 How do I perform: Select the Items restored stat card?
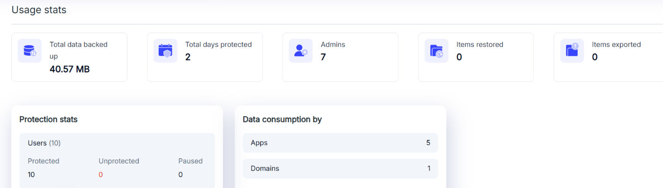476,57
